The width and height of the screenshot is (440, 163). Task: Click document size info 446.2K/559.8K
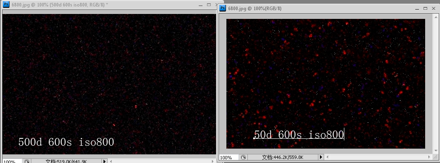(x=282, y=157)
